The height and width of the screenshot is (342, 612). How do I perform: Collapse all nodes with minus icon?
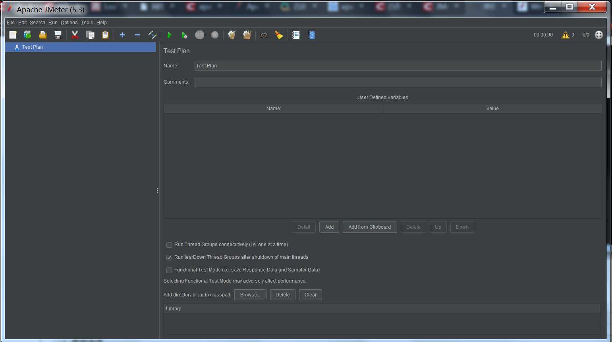tap(137, 35)
